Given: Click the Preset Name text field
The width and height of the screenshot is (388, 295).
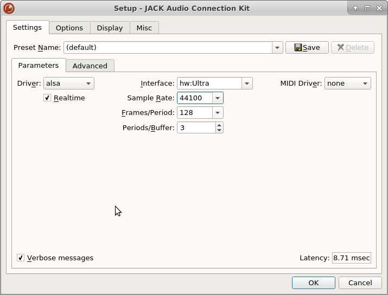Looking at the screenshot, I should [168, 48].
